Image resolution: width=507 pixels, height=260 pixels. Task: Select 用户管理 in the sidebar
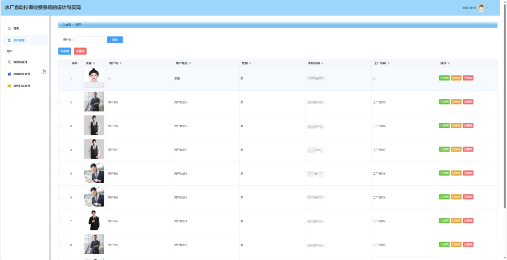pyautogui.click(x=25, y=41)
